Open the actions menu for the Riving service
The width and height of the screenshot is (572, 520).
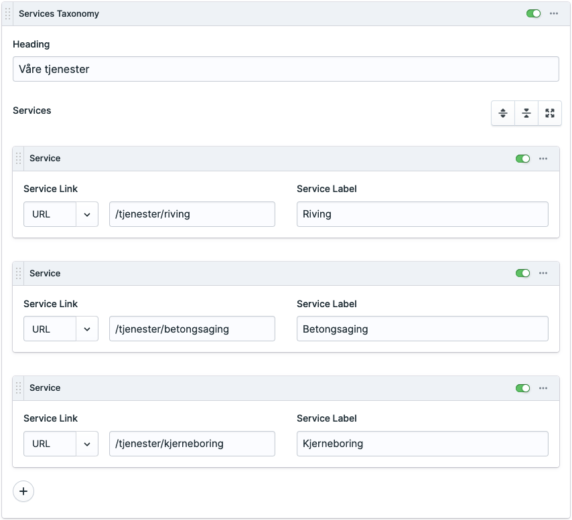pyautogui.click(x=543, y=159)
